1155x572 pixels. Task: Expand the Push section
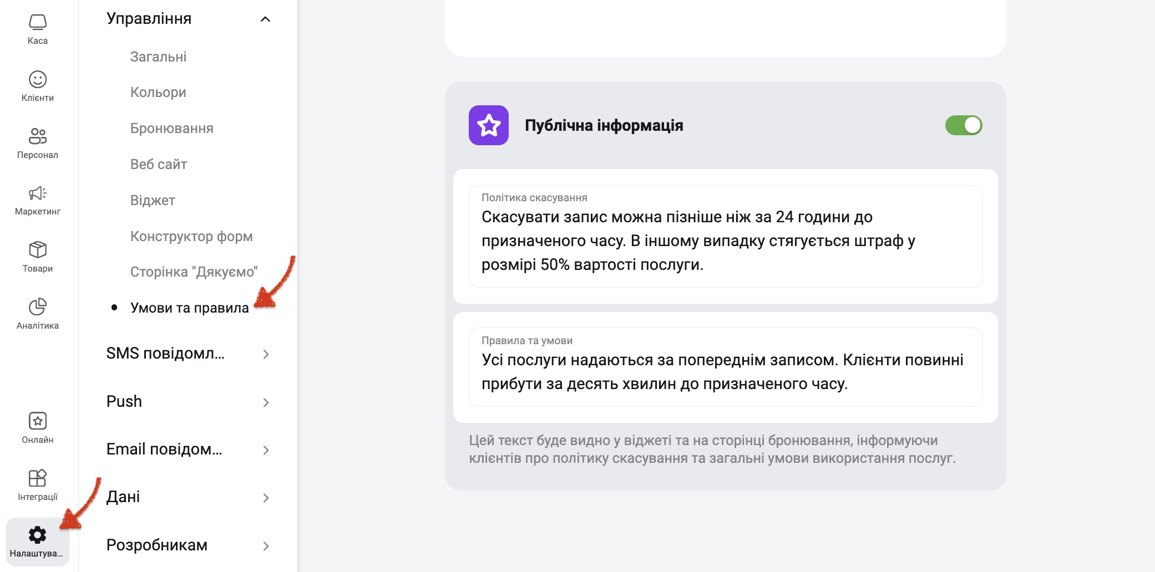click(x=188, y=402)
